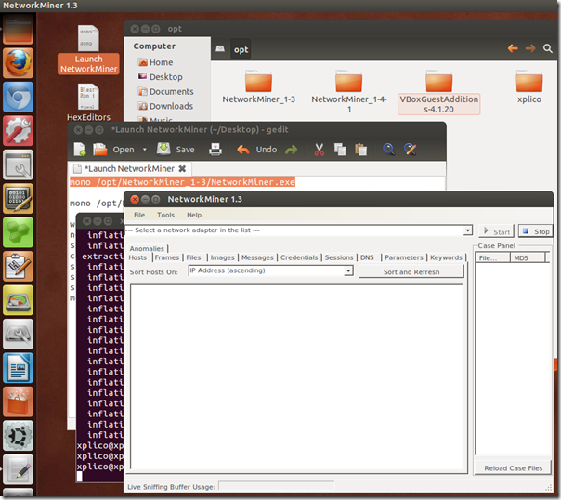Image resolution: width=561 pixels, height=500 pixels.
Task: Redo the edit using the green arrow
Action: (292, 150)
